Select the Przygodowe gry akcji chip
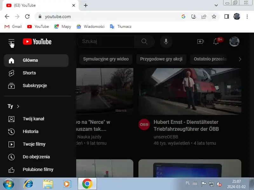Viewport: 254px width, 190px height. coord(161,59)
